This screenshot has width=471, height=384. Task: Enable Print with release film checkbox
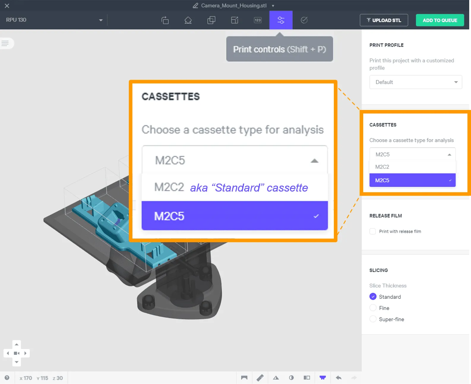pyautogui.click(x=373, y=231)
